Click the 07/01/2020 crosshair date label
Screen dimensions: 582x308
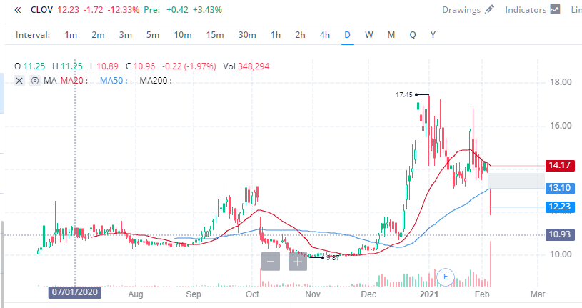click(x=74, y=292)
